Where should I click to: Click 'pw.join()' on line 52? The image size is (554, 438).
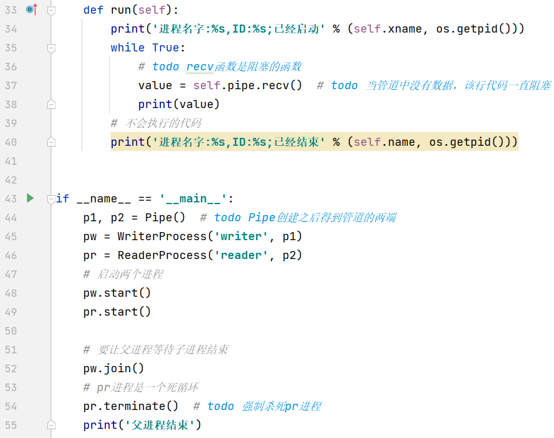click(x=113, y=369)
